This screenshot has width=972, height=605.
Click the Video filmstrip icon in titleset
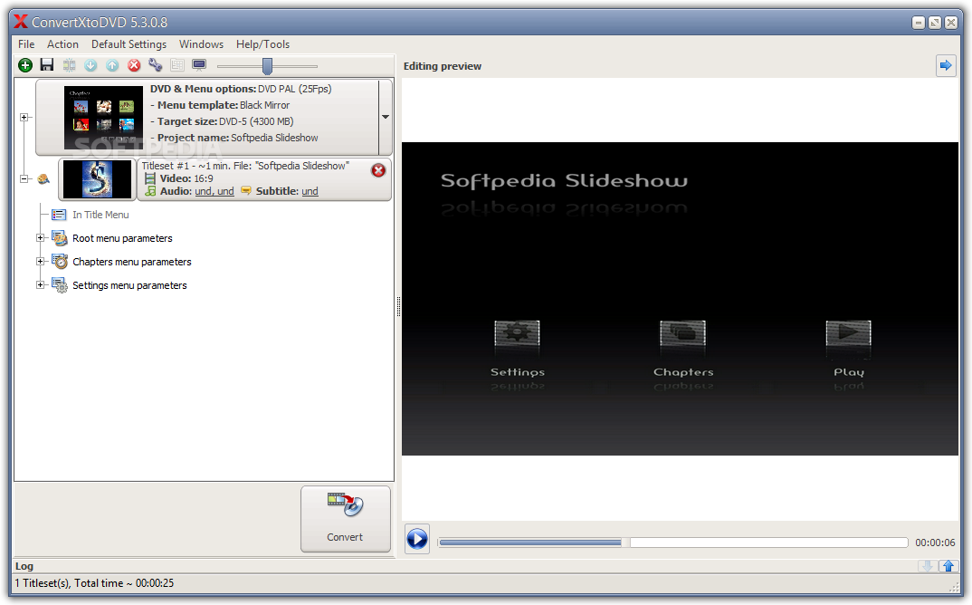tap(150, 178)
